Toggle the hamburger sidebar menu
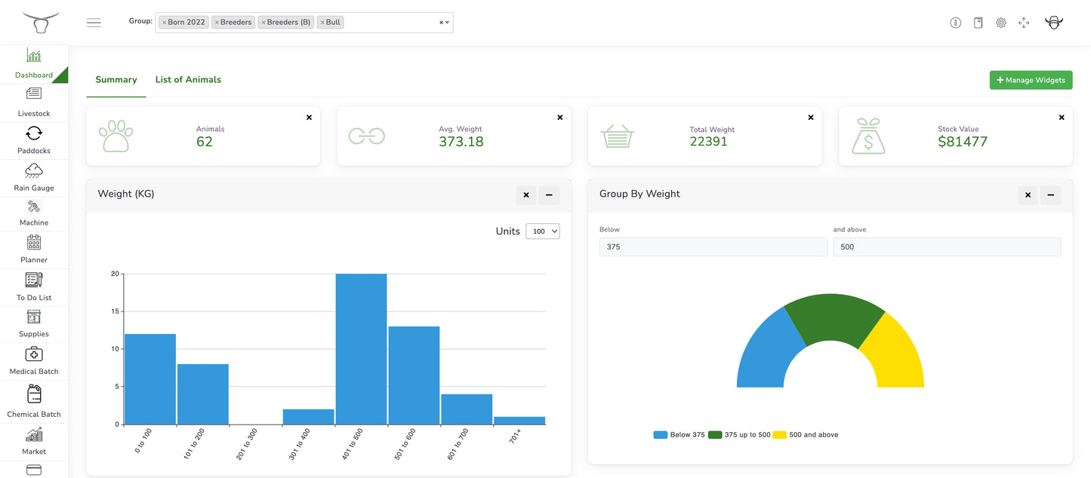 point(94,23)
